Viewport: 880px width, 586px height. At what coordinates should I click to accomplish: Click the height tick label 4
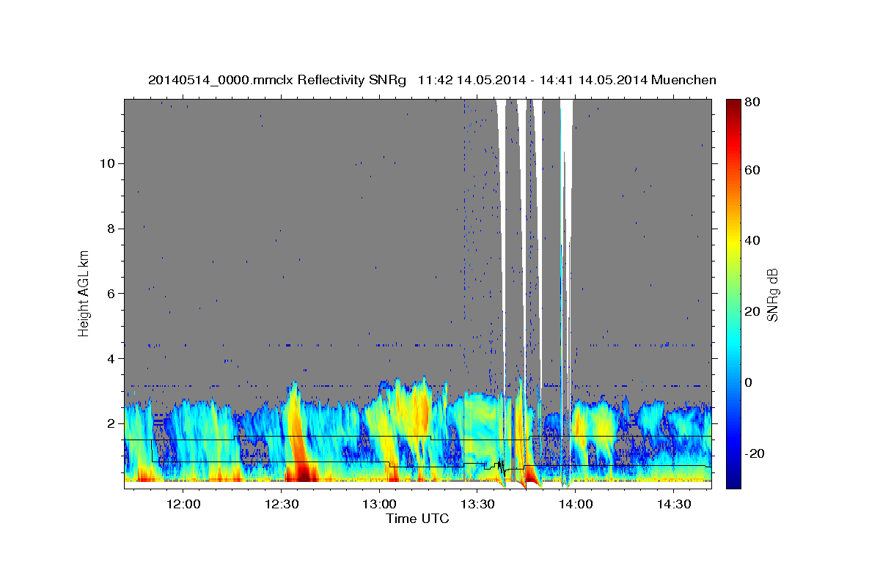click(x=110, y=358)
